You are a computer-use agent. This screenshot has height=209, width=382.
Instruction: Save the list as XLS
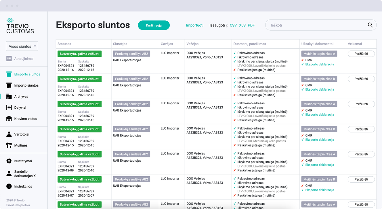tap(242, 25)
